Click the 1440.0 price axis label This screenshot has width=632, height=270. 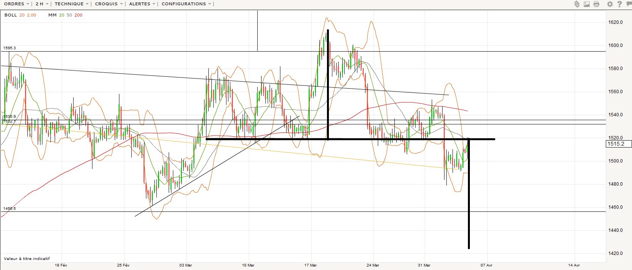[615, 230]
